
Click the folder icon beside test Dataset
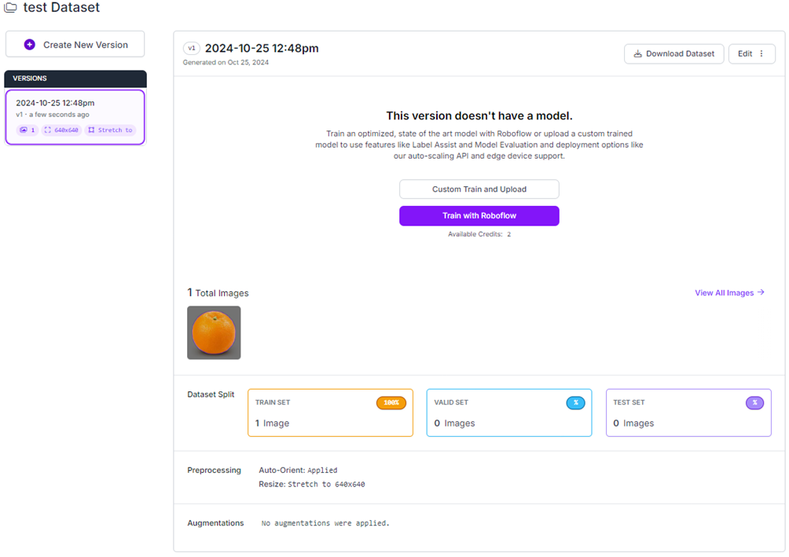[x=10, y=8]
